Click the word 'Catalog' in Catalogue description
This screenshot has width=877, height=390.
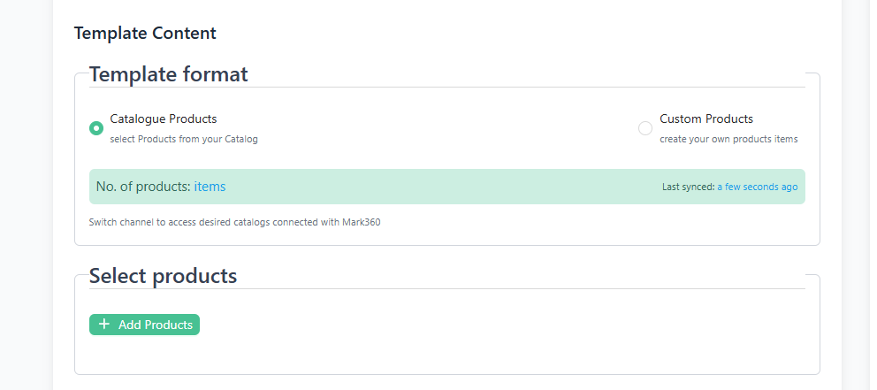pyautogui.click(x=241, y=139)
